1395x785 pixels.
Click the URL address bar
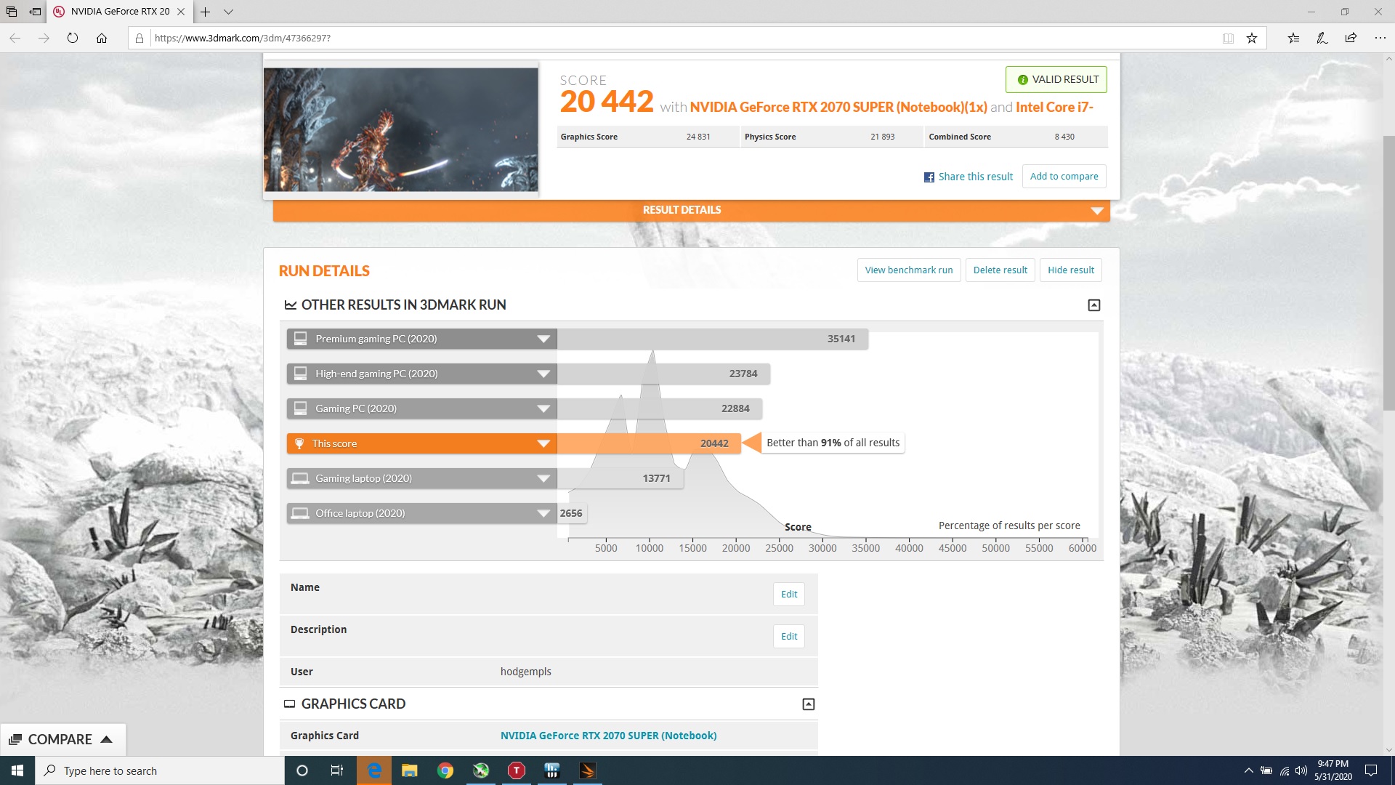click(683, 38)
